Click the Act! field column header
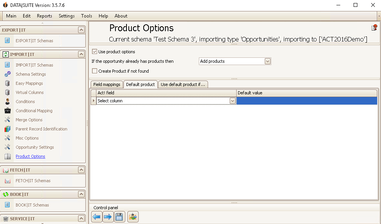381x224 pixels. click(x=166, y=93)
